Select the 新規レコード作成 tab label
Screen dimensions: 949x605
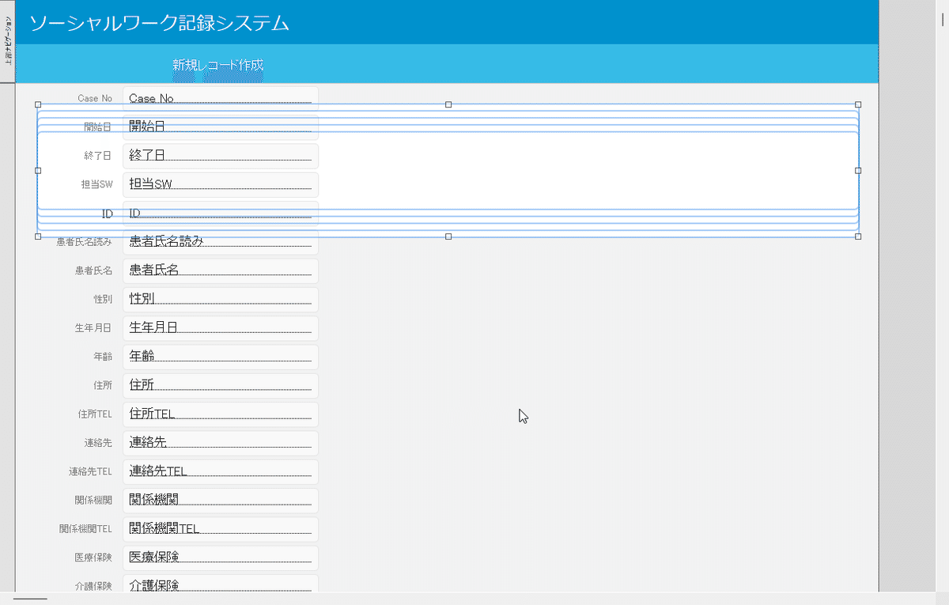click(x=218, y=65)
